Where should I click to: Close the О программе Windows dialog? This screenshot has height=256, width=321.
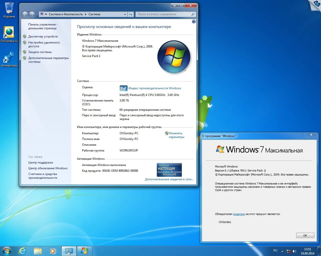point(311,135)
